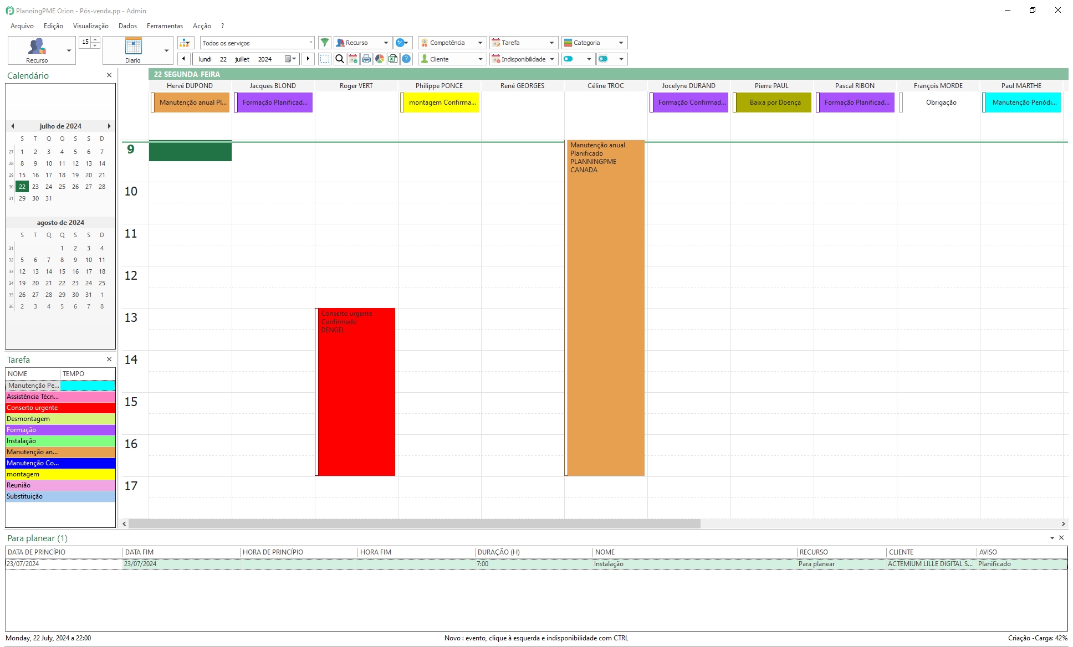
Task: Show next month in mini calendar
Action: [109, 126]
